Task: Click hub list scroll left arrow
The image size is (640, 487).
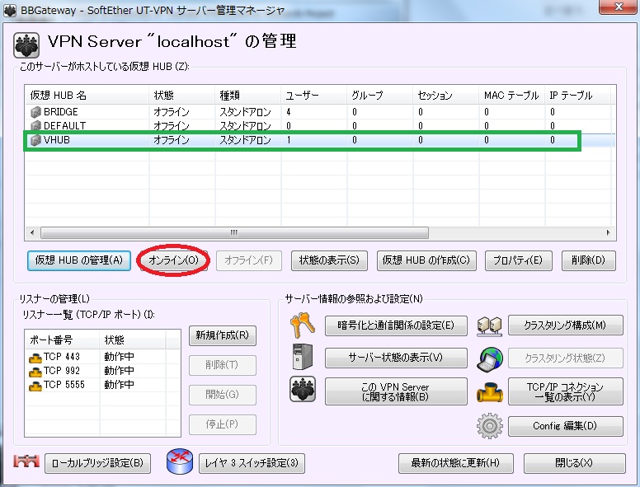Action: (x=32, y=233)
